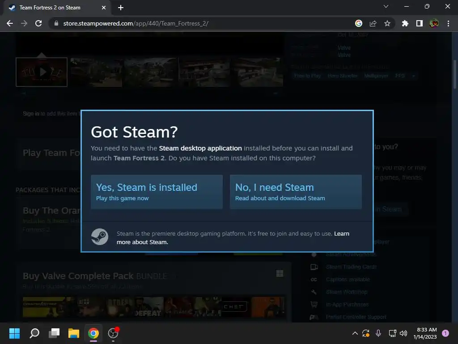458x344 pixels.
Task: Expand more tags with the plus button
Action: [413, 76]
